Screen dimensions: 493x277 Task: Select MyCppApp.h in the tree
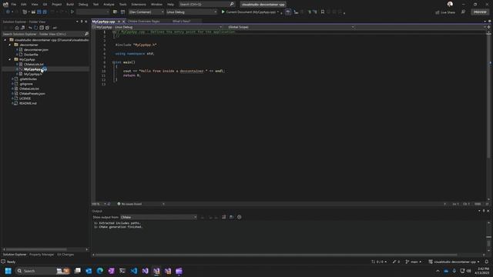pyautogui.click(x=32, y=74)
